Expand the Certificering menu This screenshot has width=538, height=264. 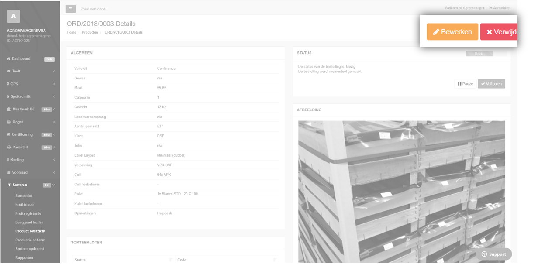coord(30,134)
